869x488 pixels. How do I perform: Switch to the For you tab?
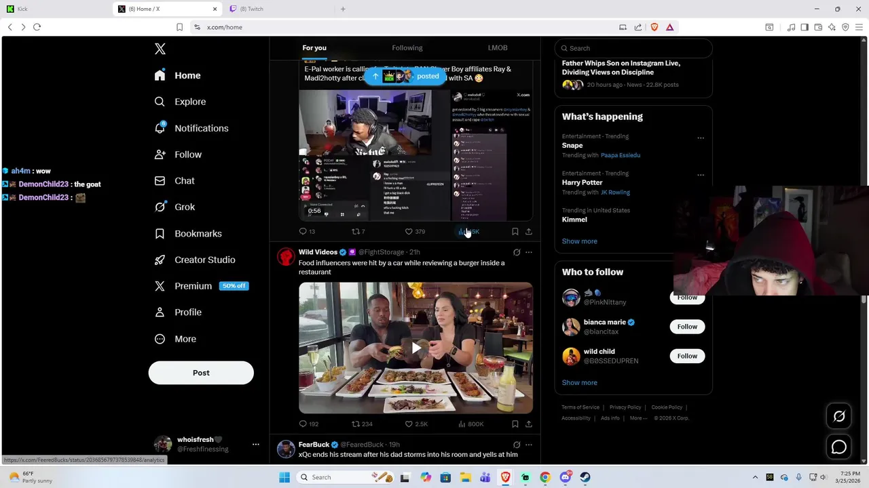pyautogui.click(x=314, y=48)
